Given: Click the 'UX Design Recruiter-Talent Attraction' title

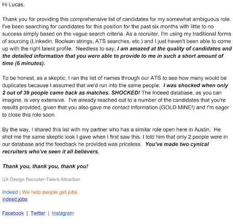Looking at the screenshot, I should click(41, 179).
